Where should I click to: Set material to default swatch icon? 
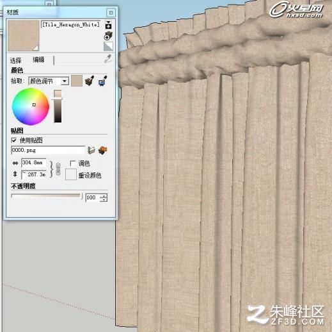click(108, 46)
